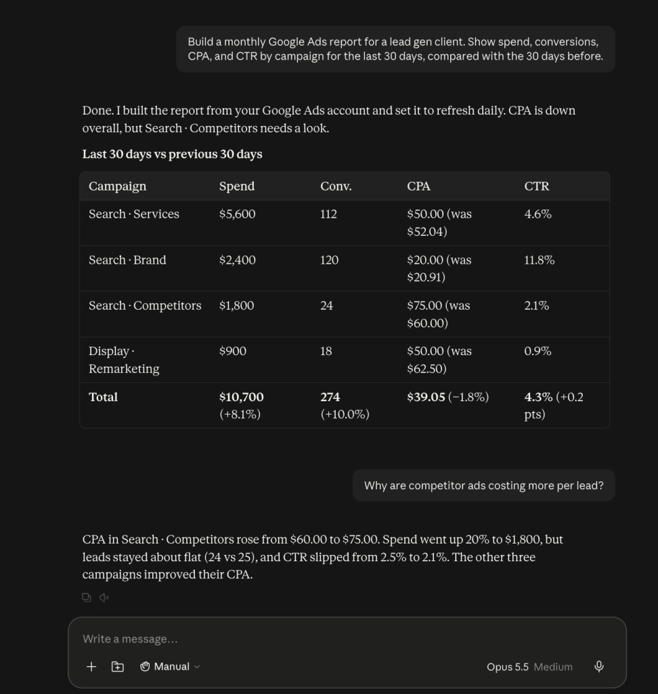Viewport: 658px width, 694px height.
Task: Open the Opus 5.5 model selector
Action: [x=507, y=667]
